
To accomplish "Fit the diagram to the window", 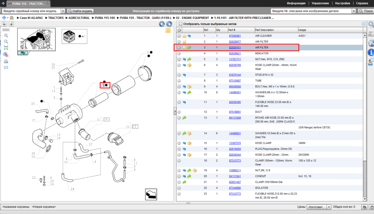I will tap(6, 48).
